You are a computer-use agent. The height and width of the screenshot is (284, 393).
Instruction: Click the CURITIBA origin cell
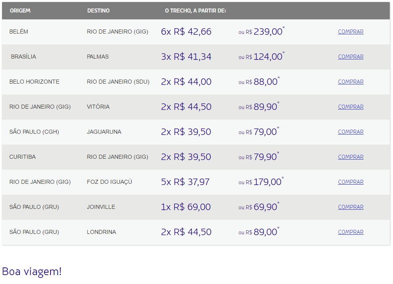[x=23, y=157]
